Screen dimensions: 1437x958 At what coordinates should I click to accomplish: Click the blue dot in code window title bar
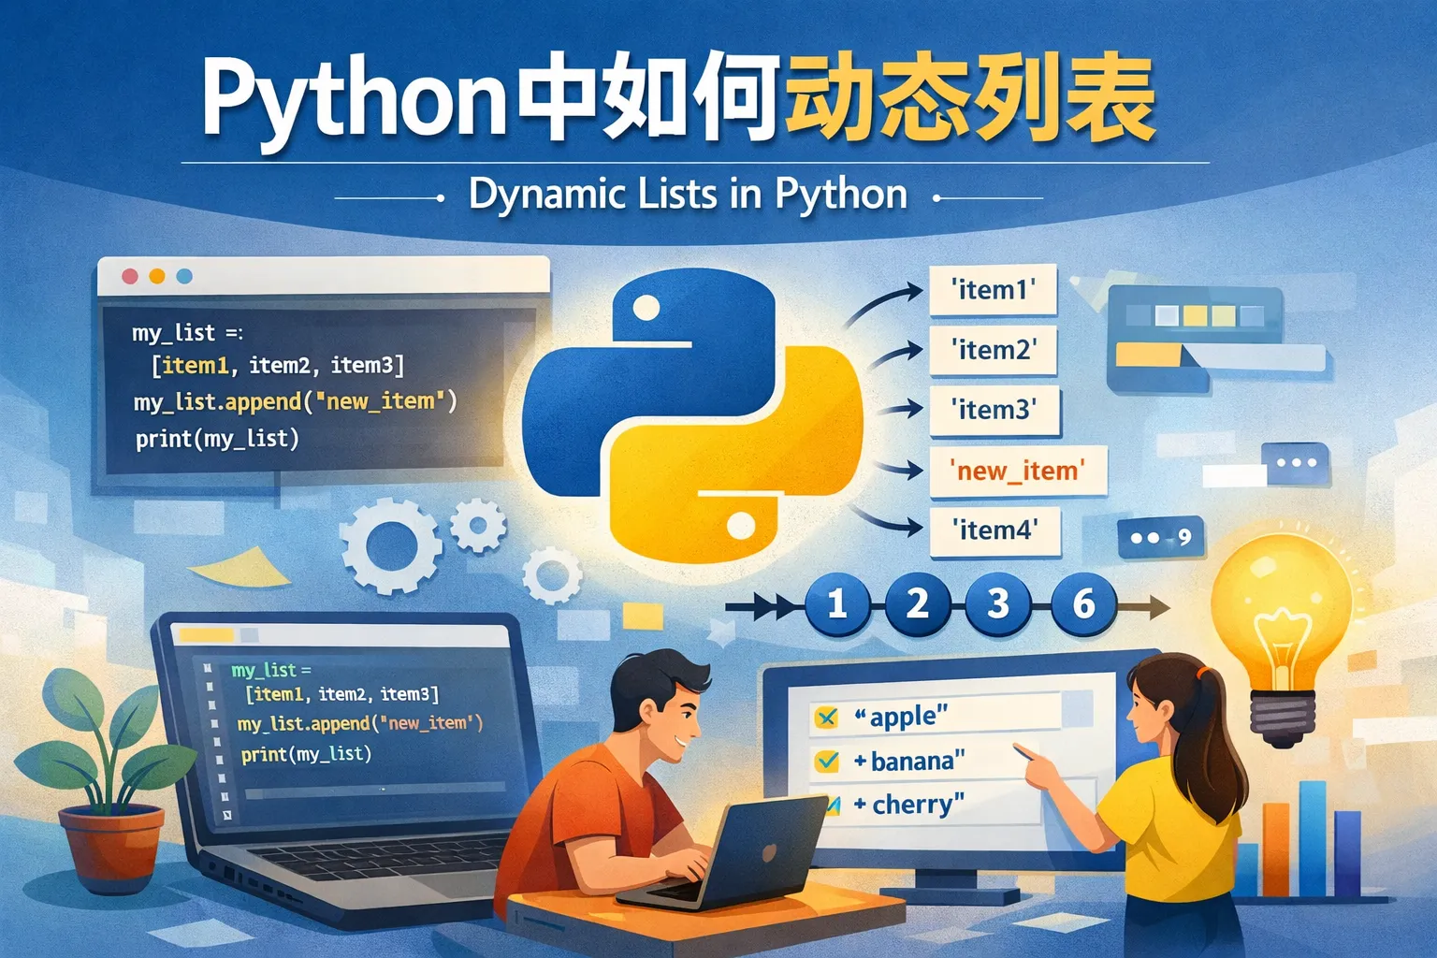184,276
